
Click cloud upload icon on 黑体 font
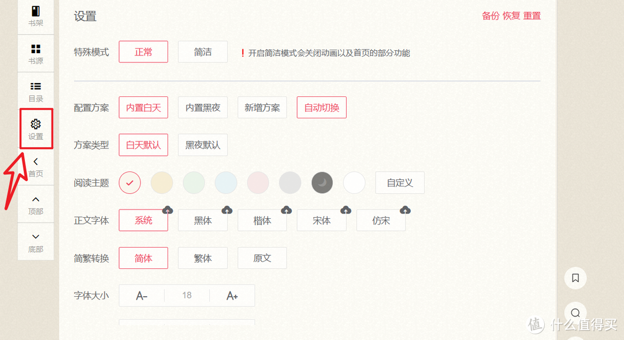[x=227, y=210]
